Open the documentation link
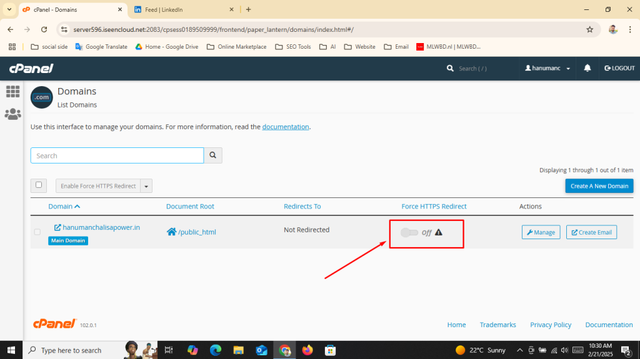Viewport: 640px width, 359px height. (x=285, y=127)
